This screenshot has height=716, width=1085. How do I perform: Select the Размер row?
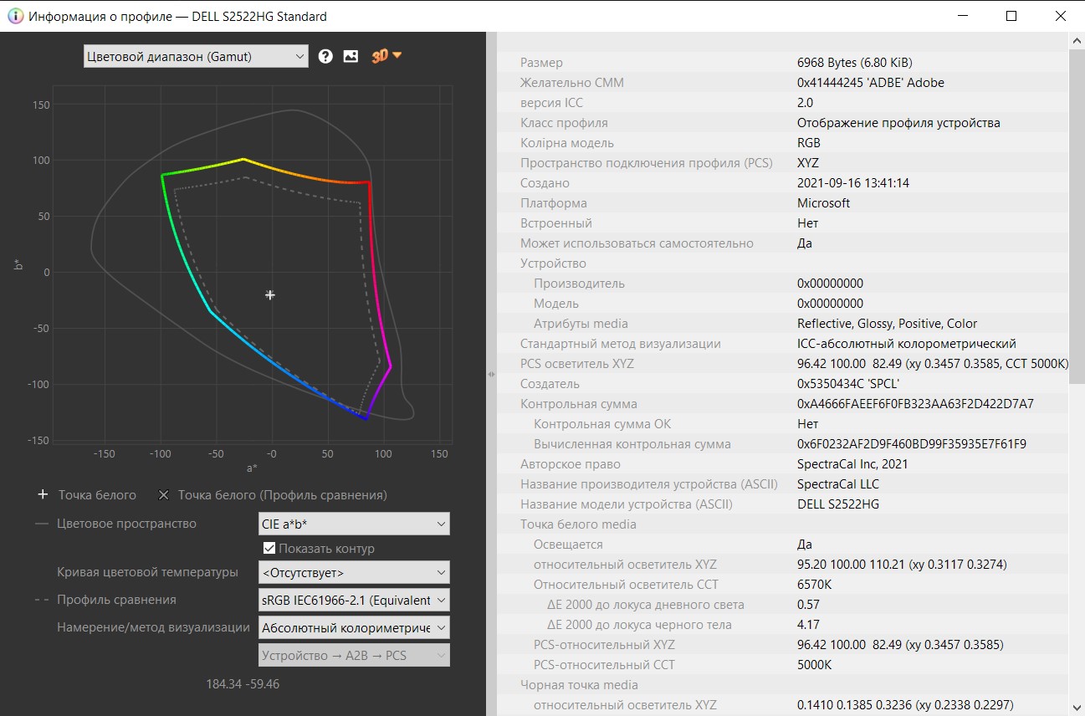click(x=783, y=63)
